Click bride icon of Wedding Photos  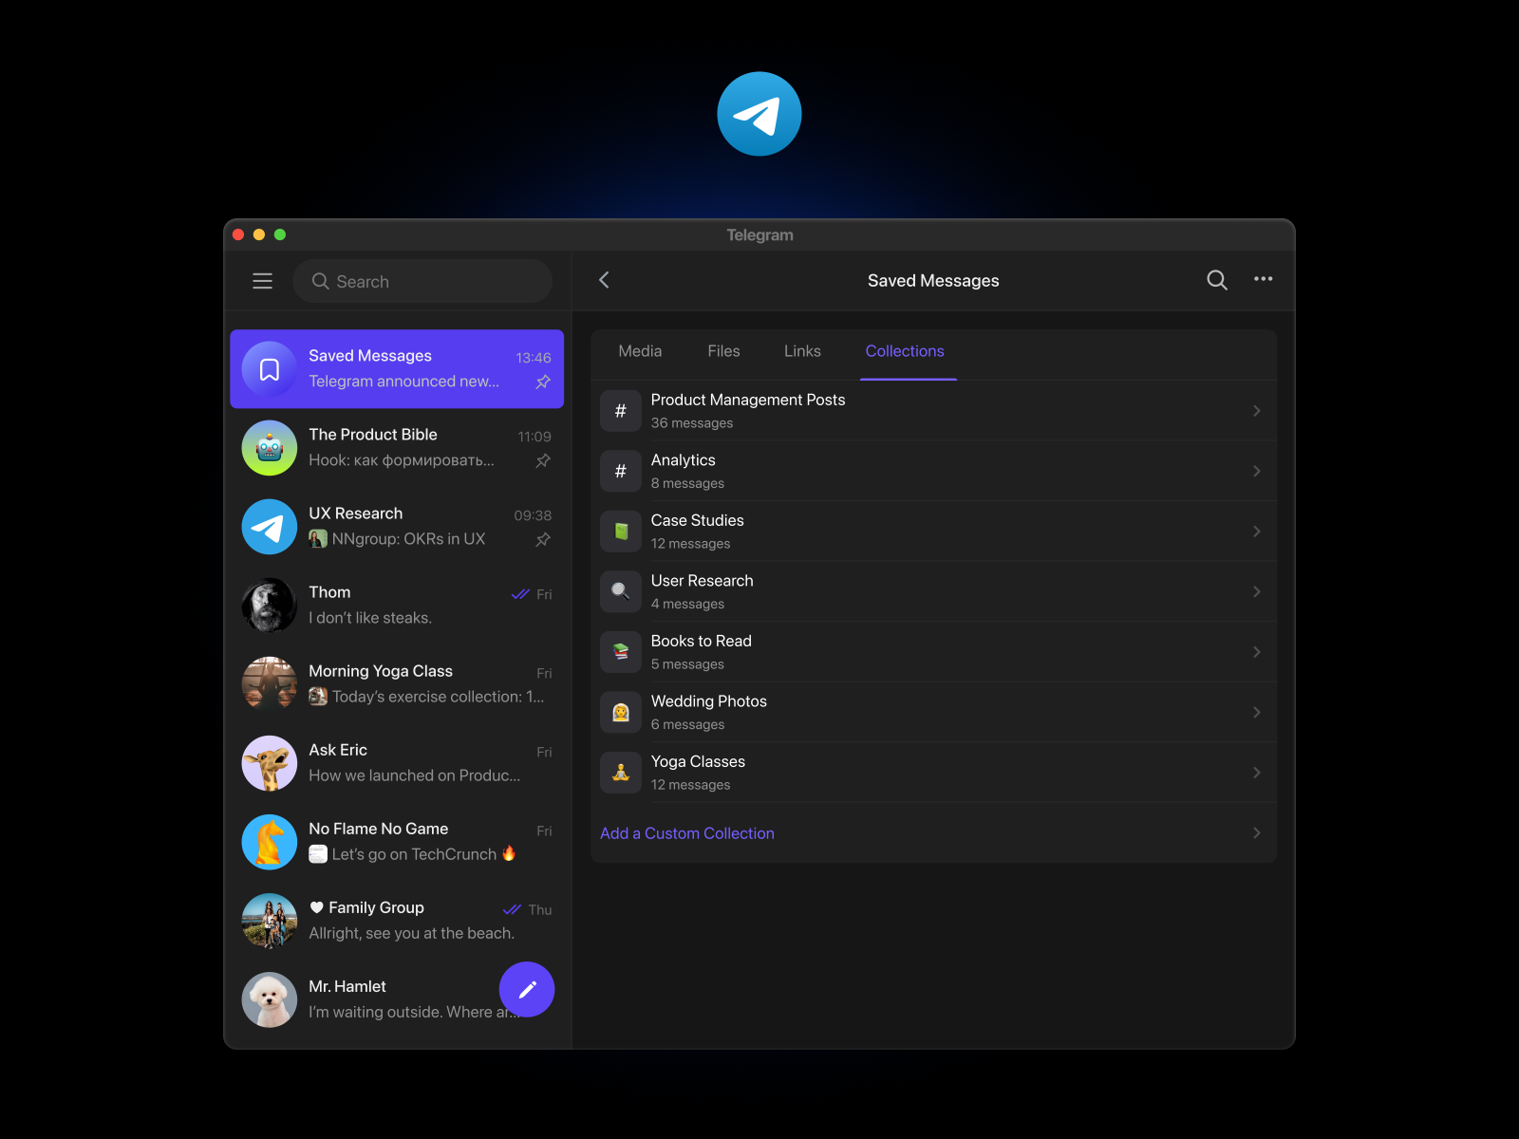tap(621, 712)
